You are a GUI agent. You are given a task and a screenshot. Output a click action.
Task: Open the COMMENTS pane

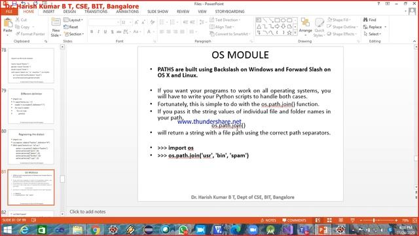point(294,220)
